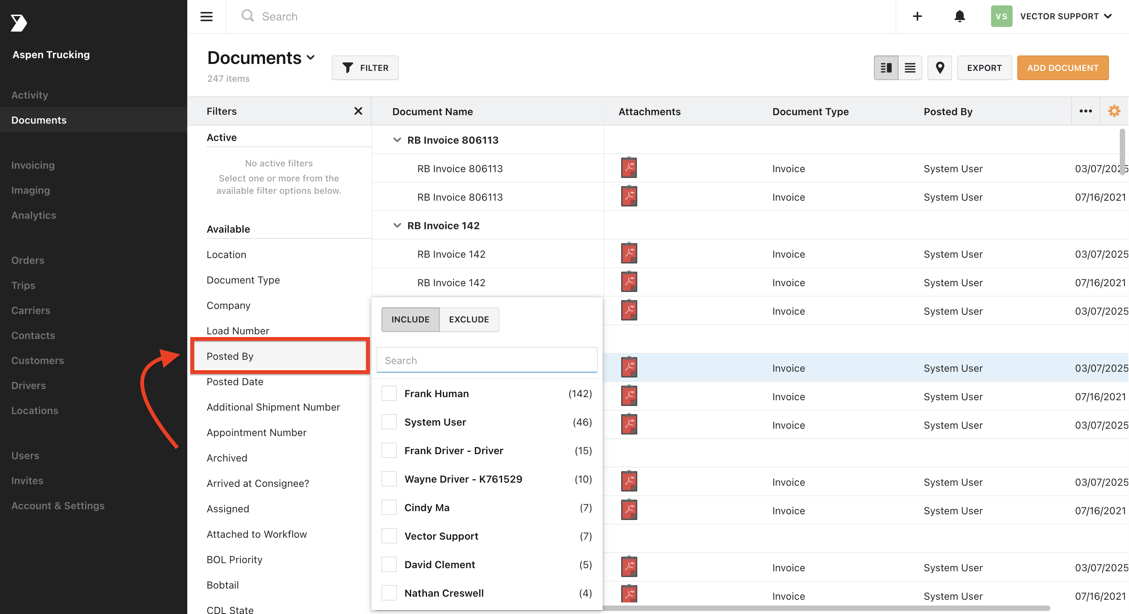Go to Activity in sidebar
This screenshot has width=1129, height=614.
(29, 95)
